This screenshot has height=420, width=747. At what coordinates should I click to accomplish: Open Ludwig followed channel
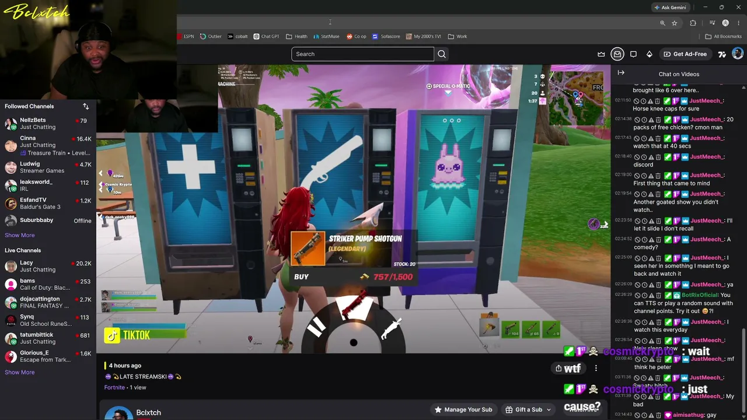48,167
